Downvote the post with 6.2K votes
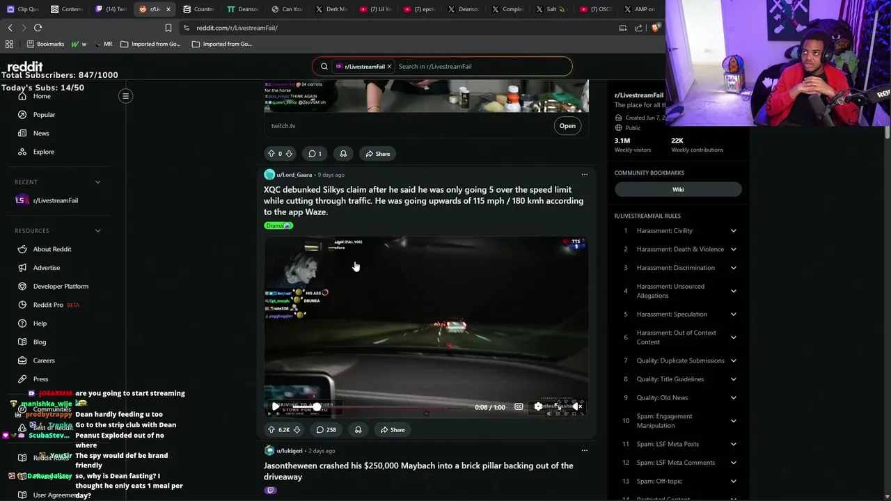Screen dimensions: 891x501 pos(297,430)
